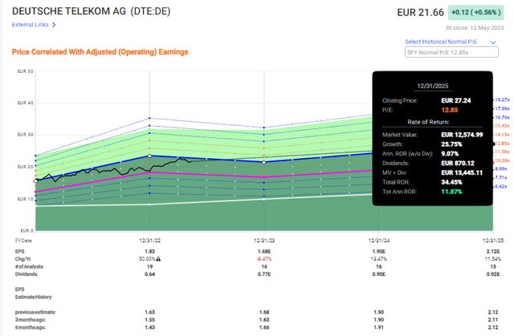This screenshot has height=336, width=514.
Task: Click the red -8.47% change value
Action: pyautogui.click(x=264, y=259)
